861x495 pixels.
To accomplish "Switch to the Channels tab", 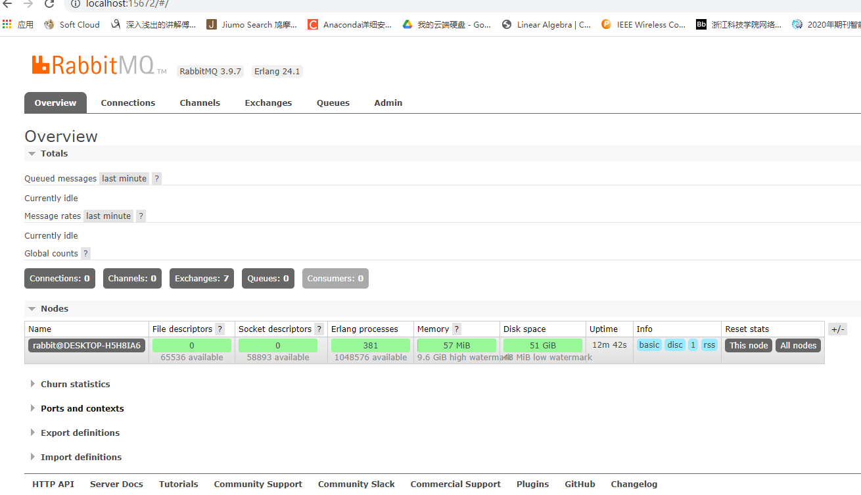I will (x=200, y=103).
